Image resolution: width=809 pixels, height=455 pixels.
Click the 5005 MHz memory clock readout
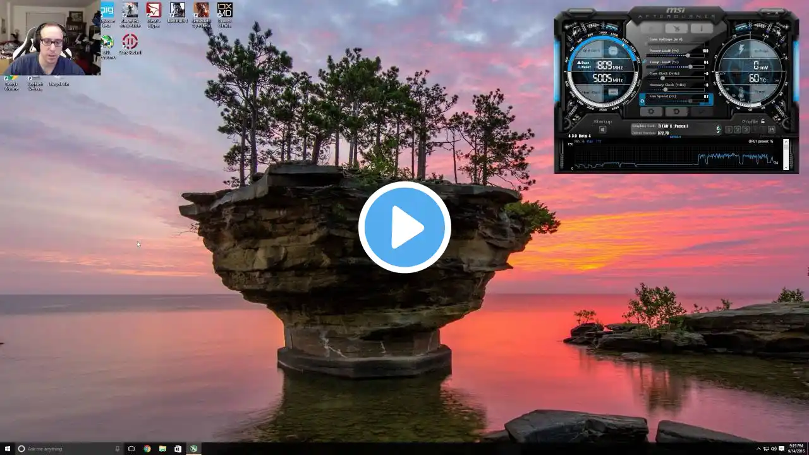(607, 78)
